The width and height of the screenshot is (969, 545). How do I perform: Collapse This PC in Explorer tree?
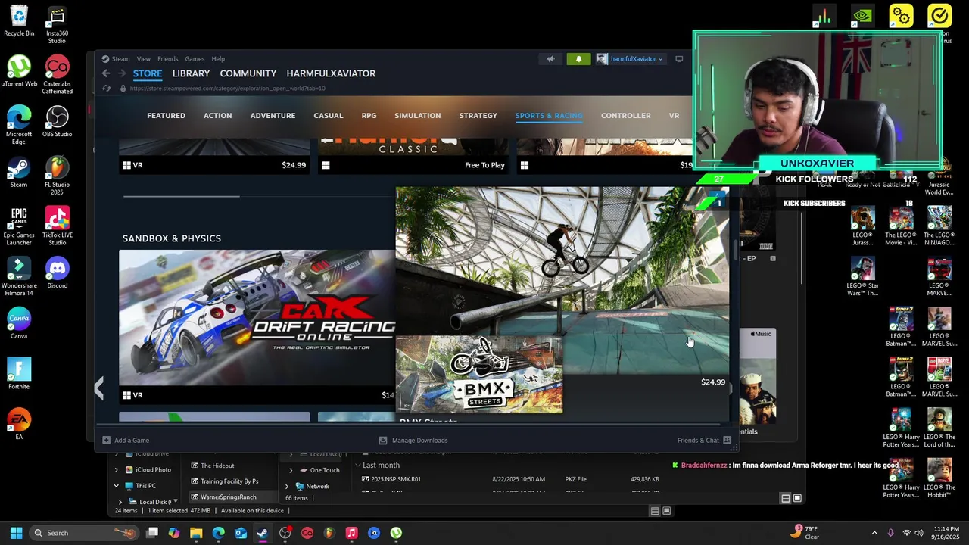pos(117,486)
